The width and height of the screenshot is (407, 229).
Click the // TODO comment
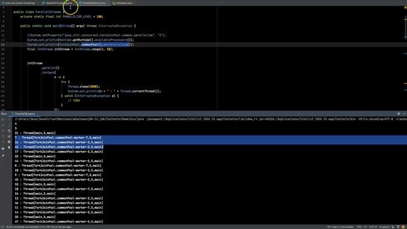(74, 101)
